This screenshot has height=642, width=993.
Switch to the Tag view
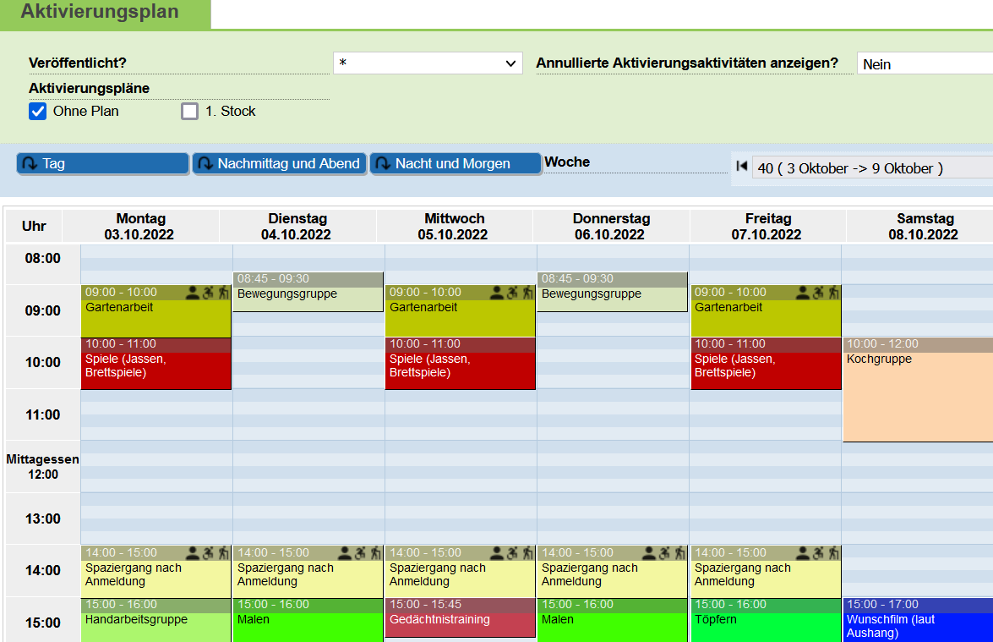102,163
